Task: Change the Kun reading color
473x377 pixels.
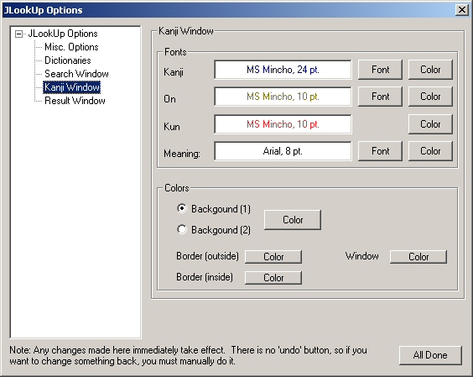Action: [x=430, y=124]
